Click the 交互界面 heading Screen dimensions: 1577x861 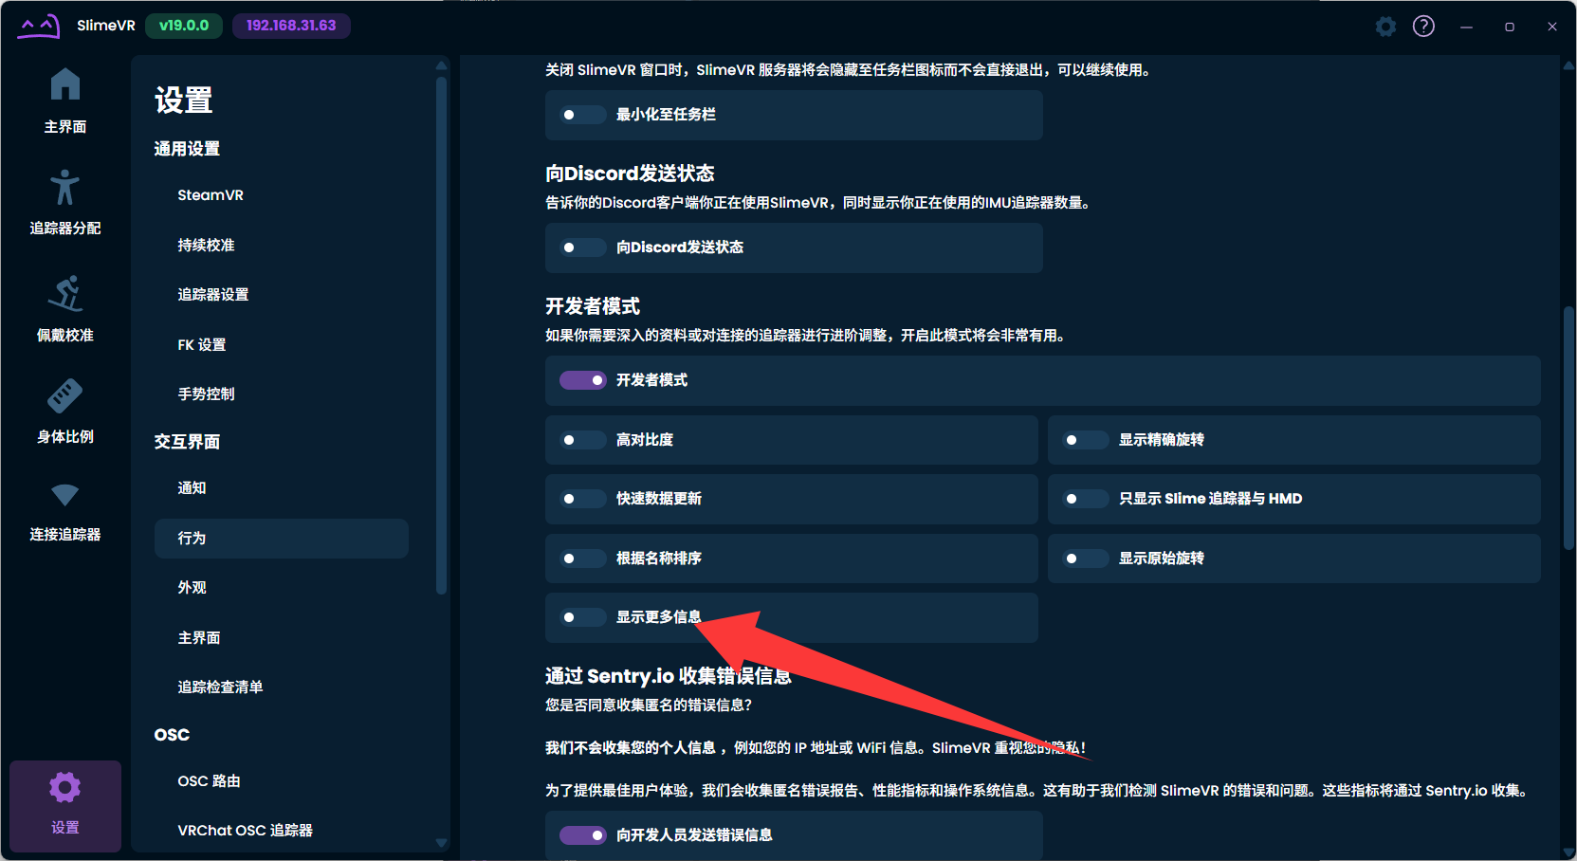click(187, 442)
